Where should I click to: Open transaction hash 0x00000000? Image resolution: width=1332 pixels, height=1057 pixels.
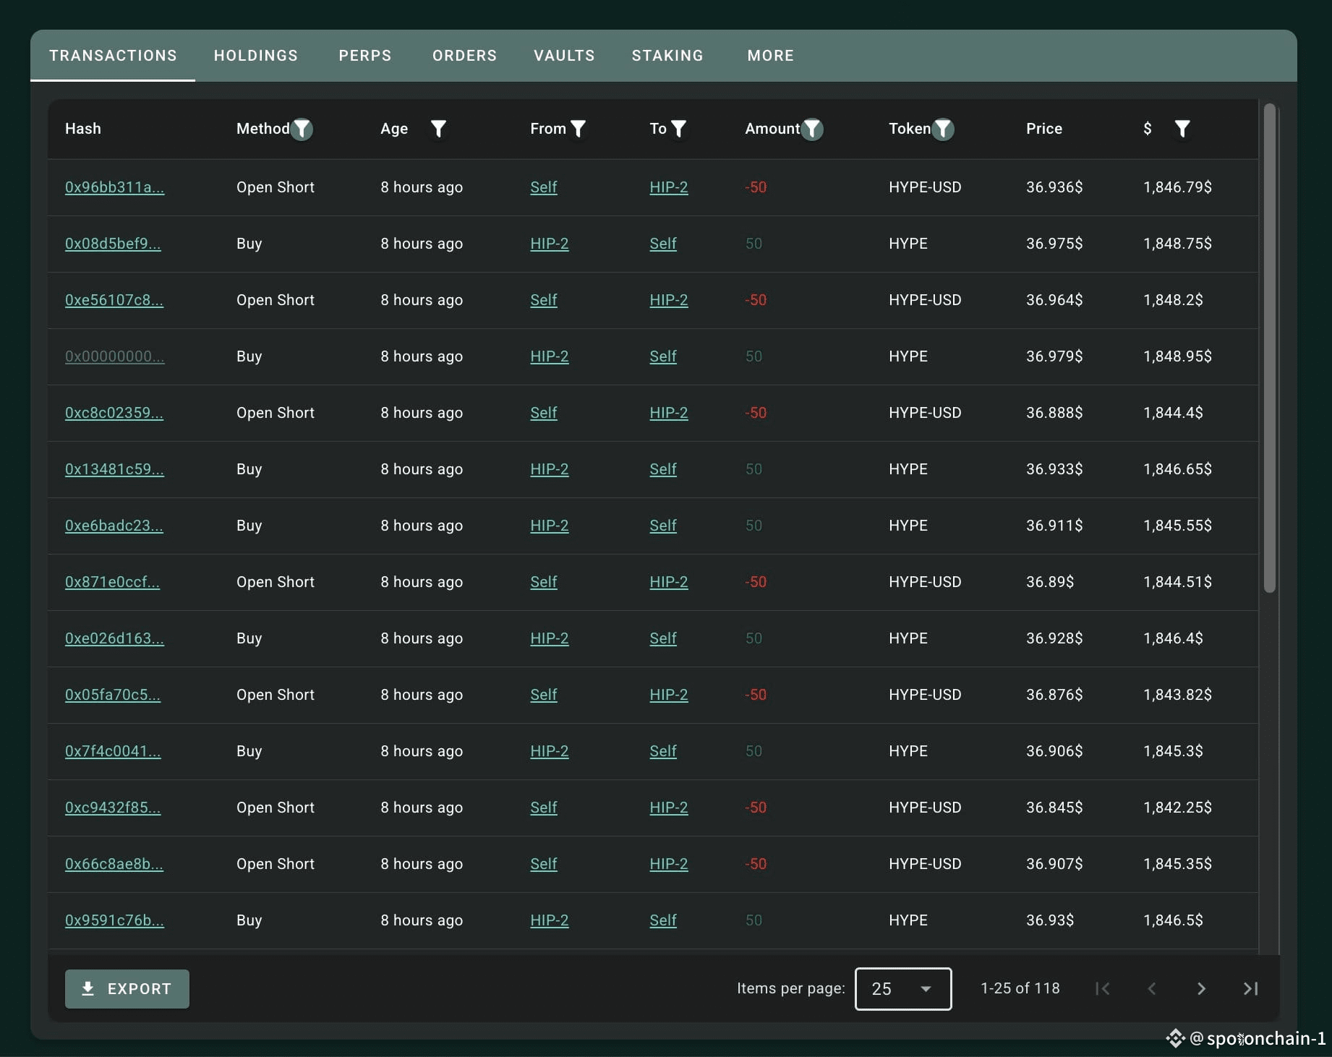(x=115, y=356)
